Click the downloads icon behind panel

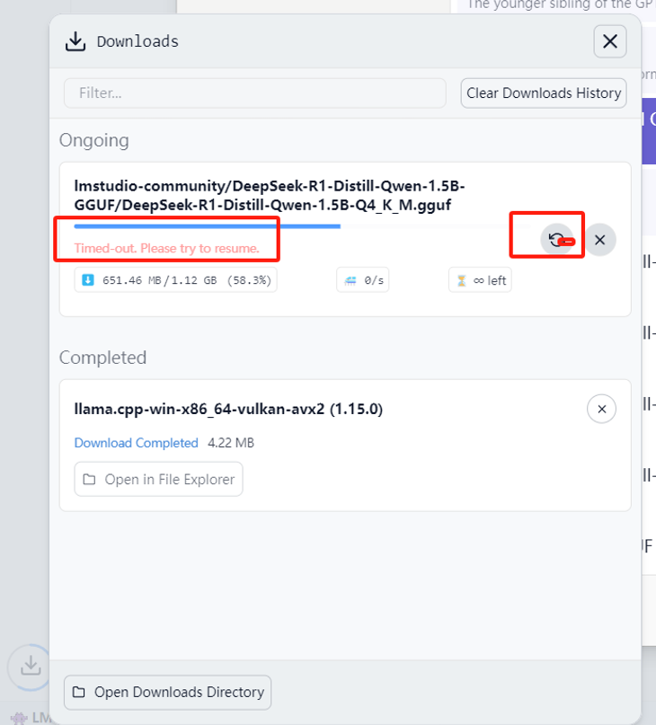tap(31, 667)
